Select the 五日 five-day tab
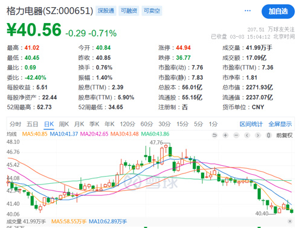 pyautogui.click(x=33, y=124)
